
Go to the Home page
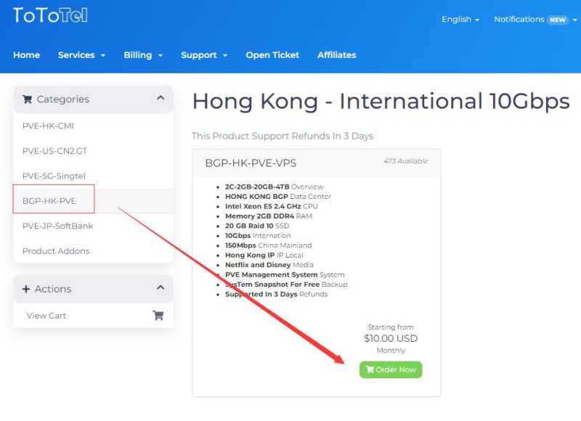[27, 55]
